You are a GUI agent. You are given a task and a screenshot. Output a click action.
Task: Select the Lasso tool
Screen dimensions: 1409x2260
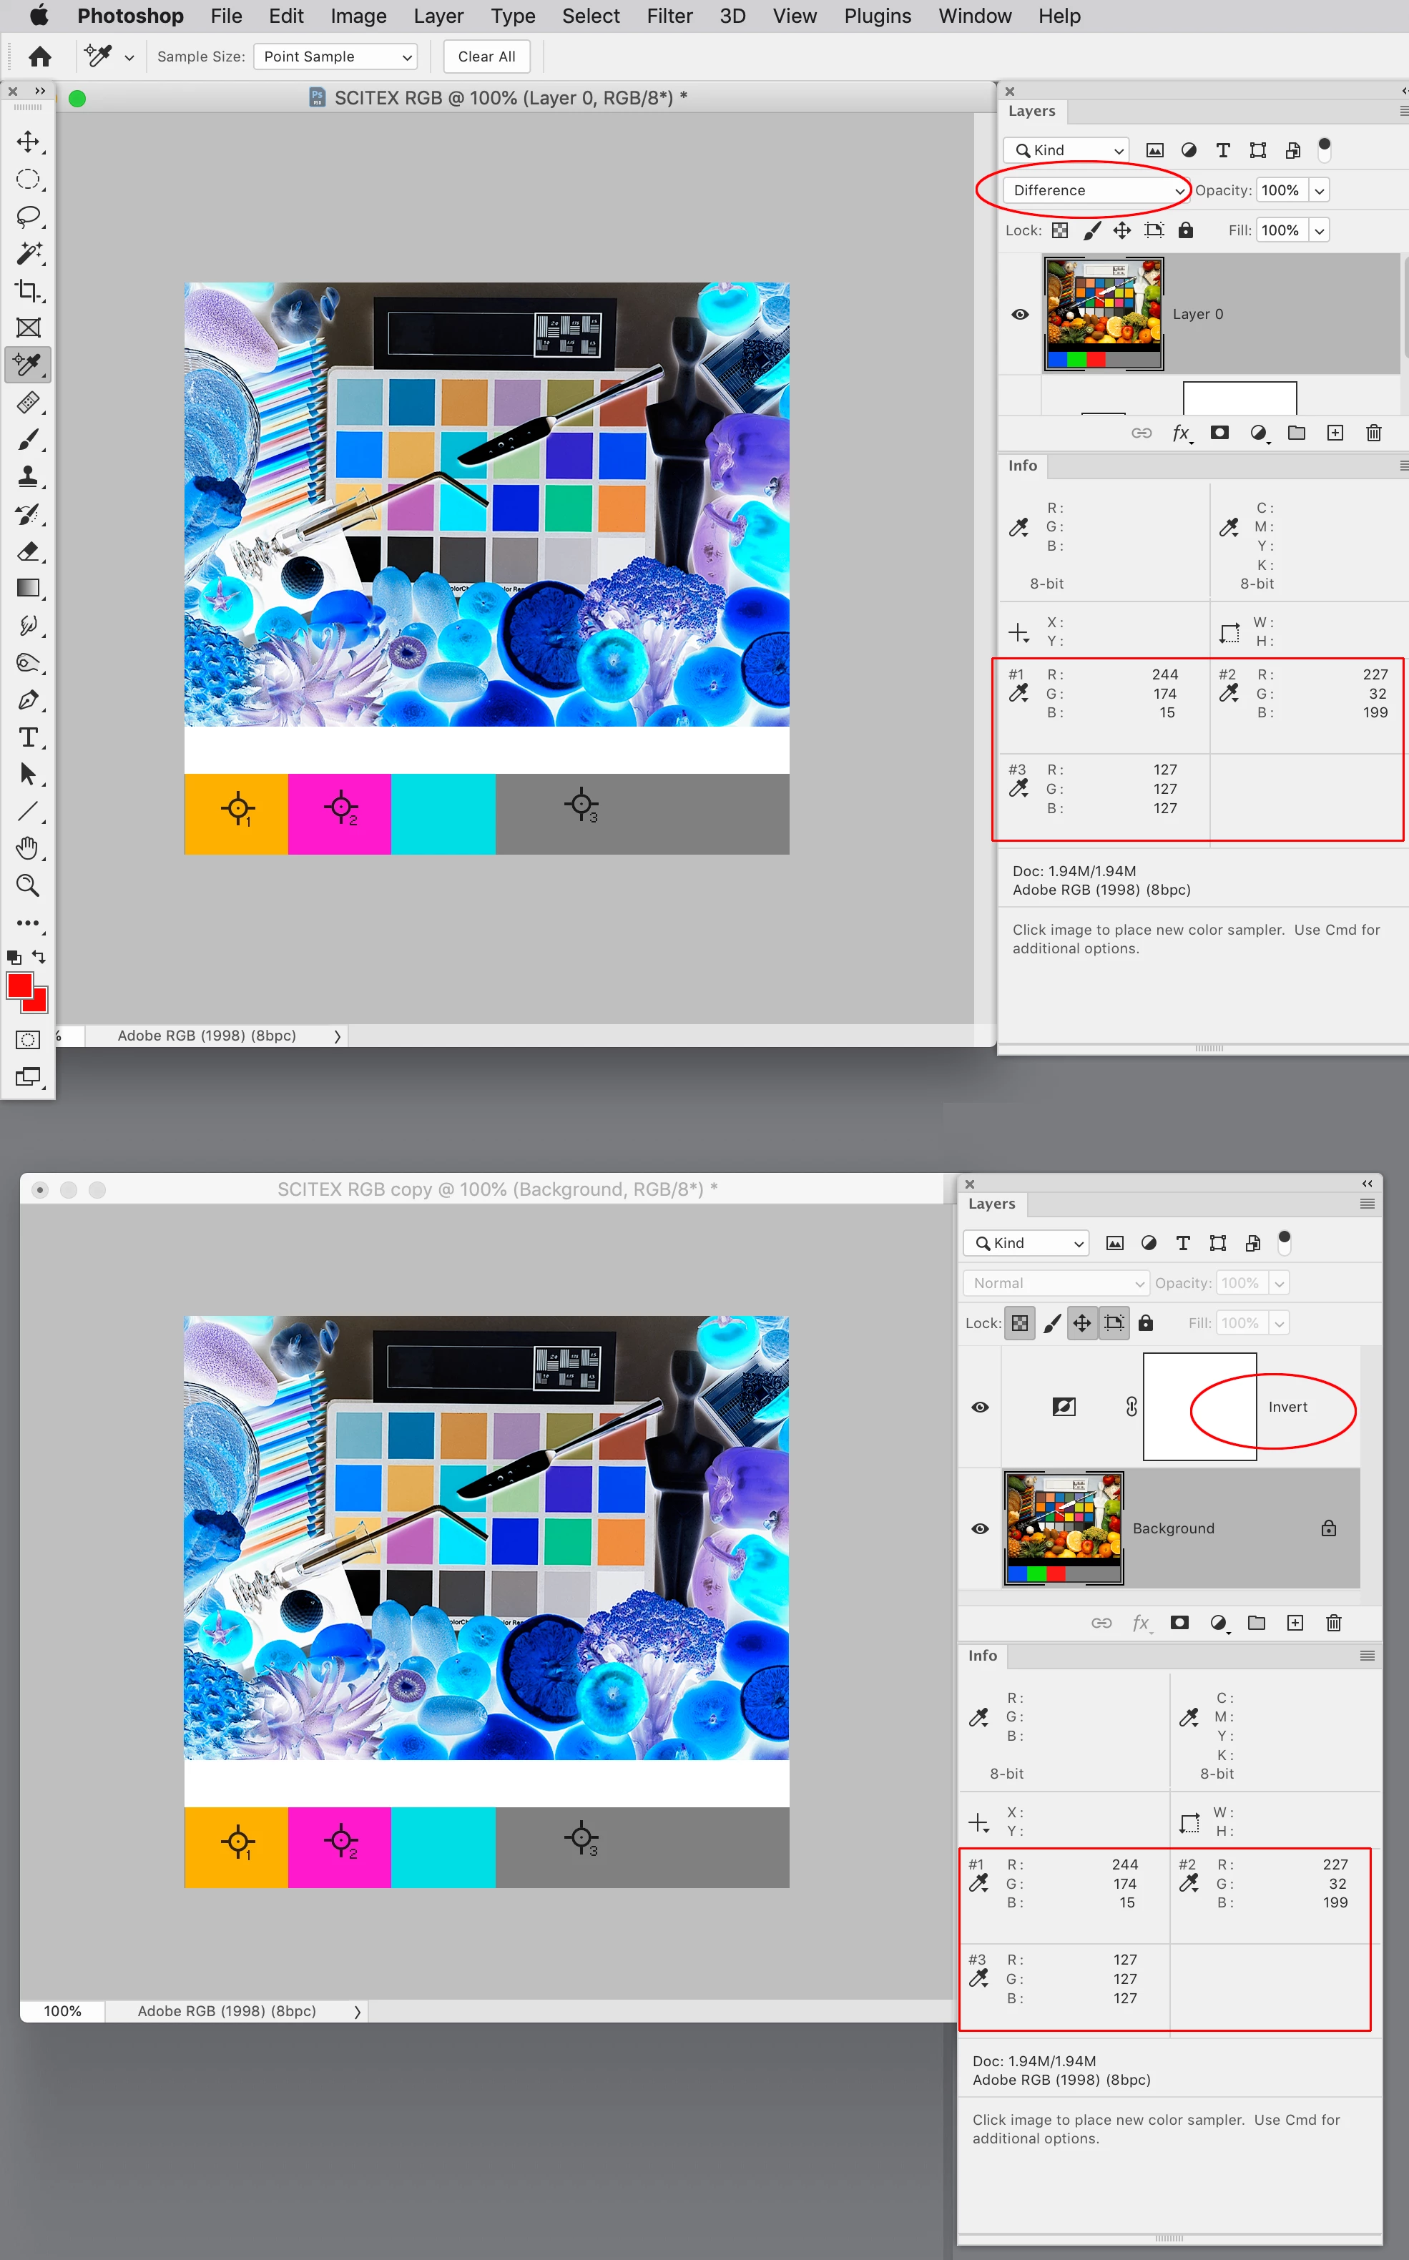click(x=28, y=216)
